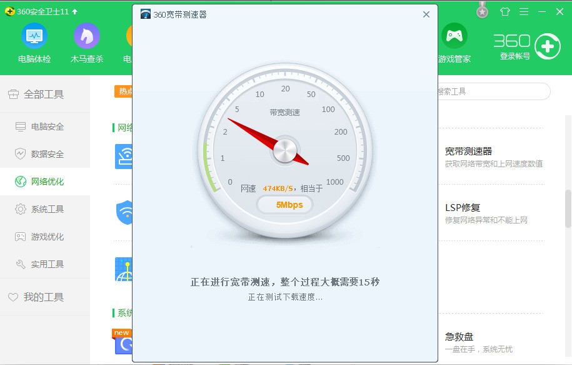Screen dimensions: 572x365
Task: Click the blue Wi-Fi shield tool icon
Action: (x=124, y=213)
